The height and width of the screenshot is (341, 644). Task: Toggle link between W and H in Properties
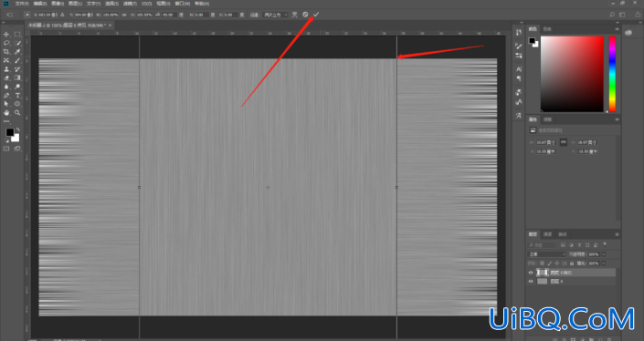tap(563, 142)
